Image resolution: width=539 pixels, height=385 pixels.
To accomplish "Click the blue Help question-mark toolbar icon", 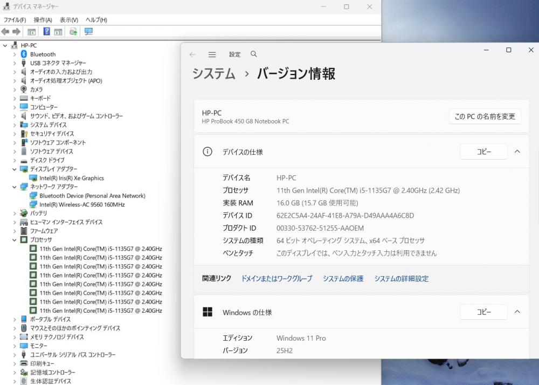I will pyautogui.click(x=47, y=32).
